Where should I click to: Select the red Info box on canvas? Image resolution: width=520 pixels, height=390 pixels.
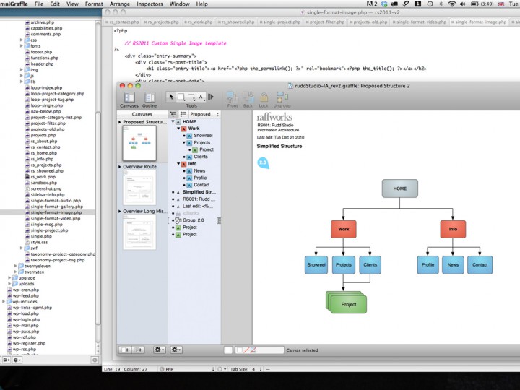[453, 229]
